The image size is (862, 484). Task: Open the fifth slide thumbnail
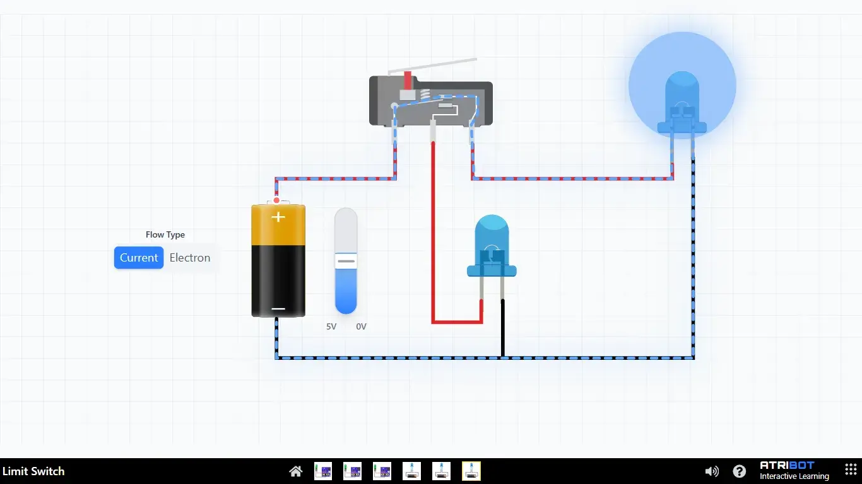(442, 471)
